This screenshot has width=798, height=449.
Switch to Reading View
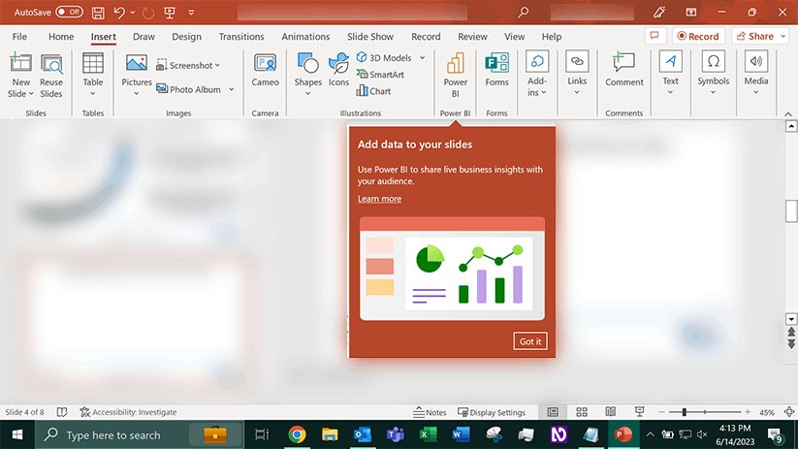click(611, 412)
